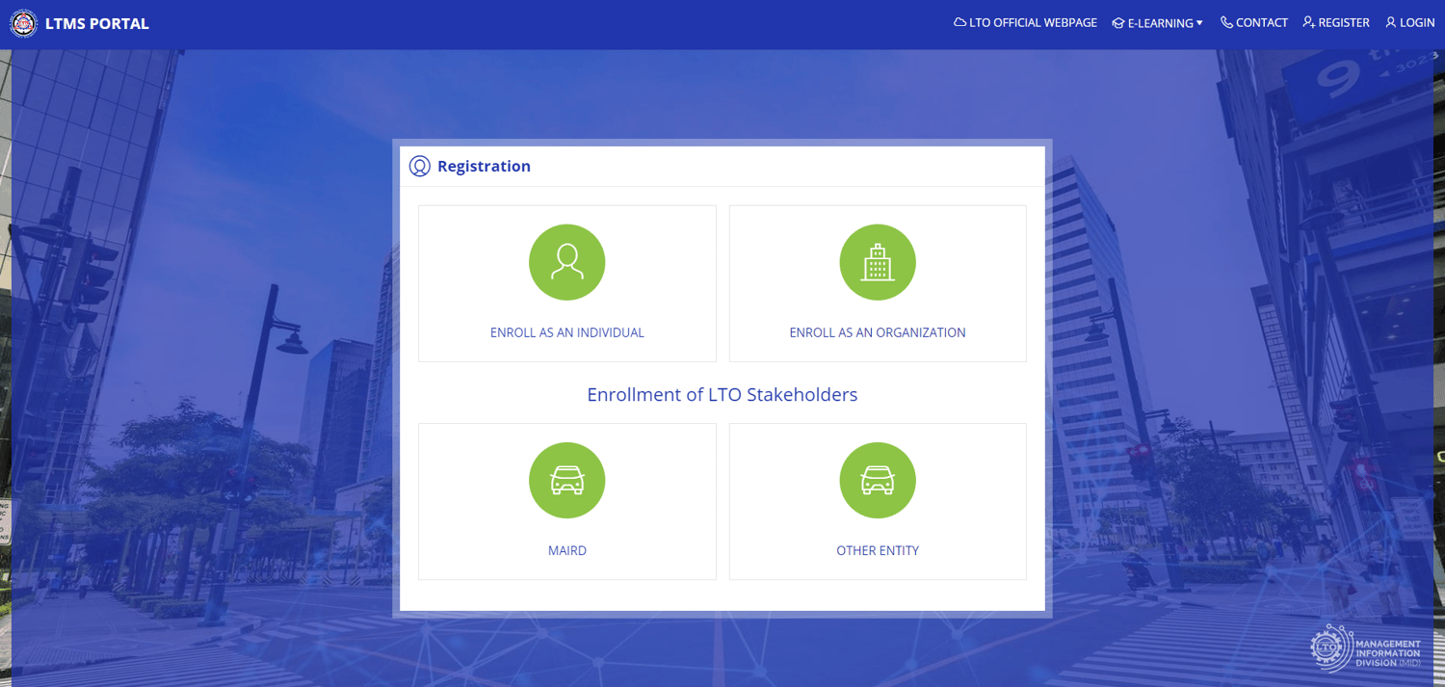Click the person icon next to LOGIN

point(1389,22)
